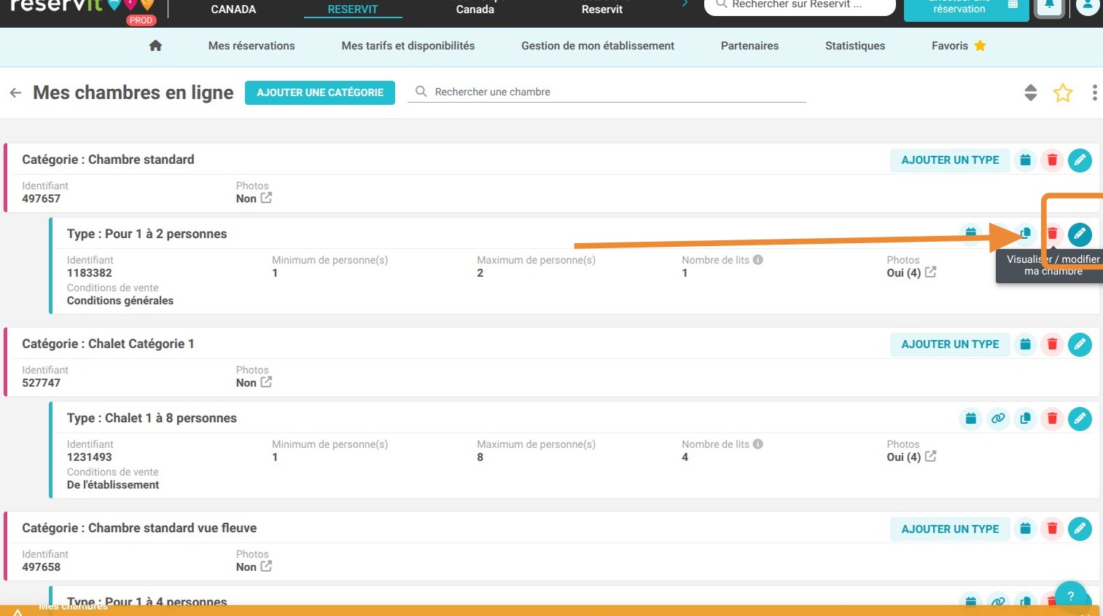The height and width of the screenshot is (616, 1103).
Task: Click identifier 1183382 text
Action: coord(90,273)
